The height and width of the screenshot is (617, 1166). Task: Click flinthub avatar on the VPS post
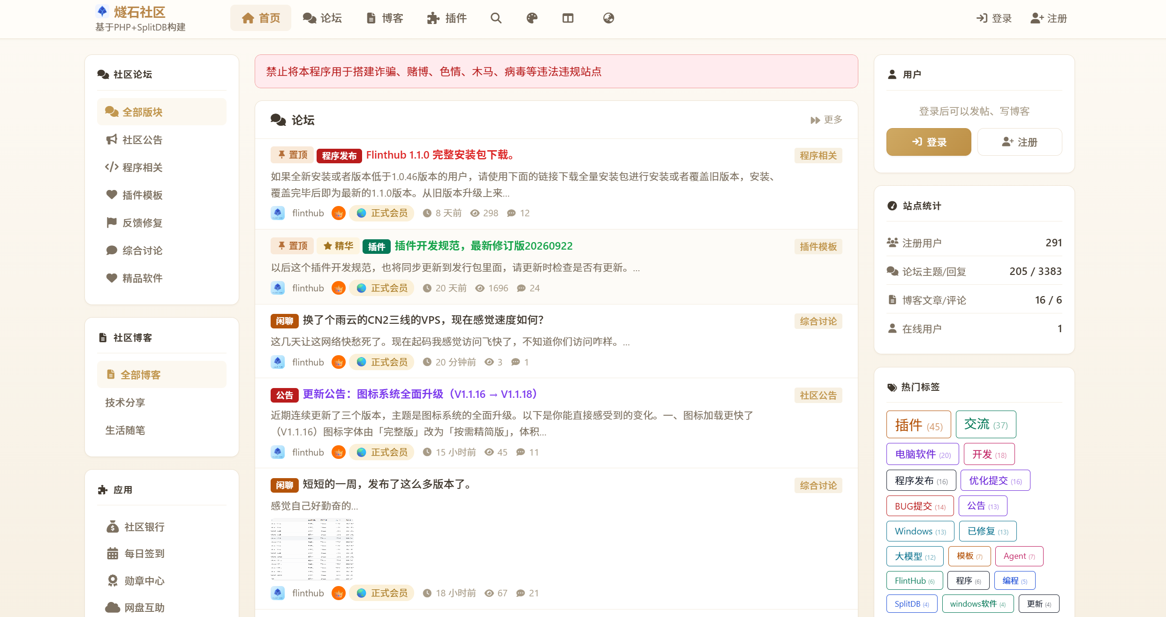(x=278, y=362)
